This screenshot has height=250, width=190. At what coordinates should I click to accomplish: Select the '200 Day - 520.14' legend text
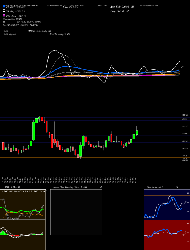(16, 16)
